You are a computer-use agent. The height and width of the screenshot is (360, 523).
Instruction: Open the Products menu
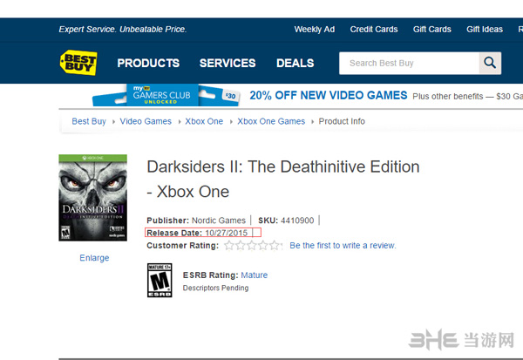tap(148, 63)
